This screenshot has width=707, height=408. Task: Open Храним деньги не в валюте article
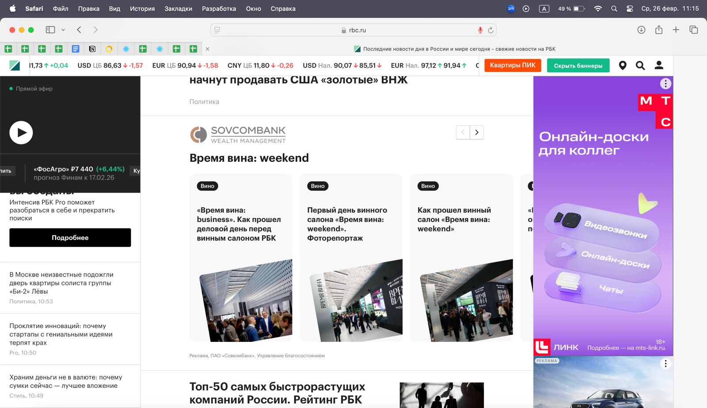[65, 381]
